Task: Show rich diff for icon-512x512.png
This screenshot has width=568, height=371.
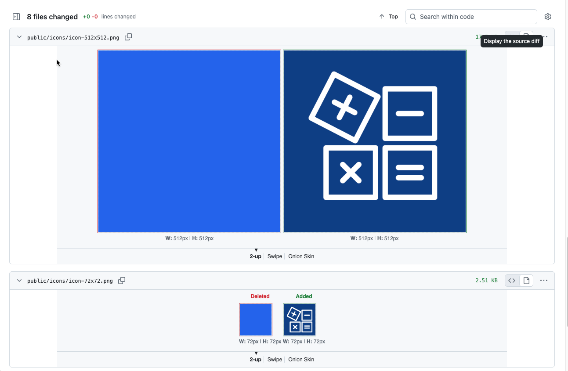Action: click(x=526, y=35)
